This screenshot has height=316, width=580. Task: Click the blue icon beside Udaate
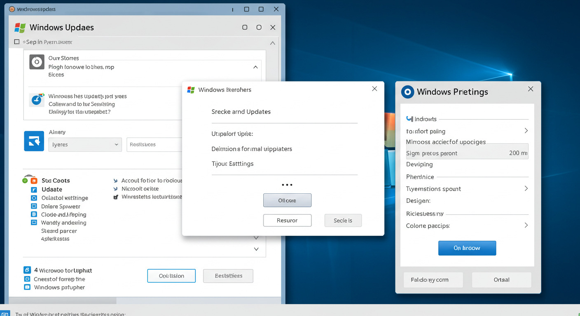coord(34,190)
